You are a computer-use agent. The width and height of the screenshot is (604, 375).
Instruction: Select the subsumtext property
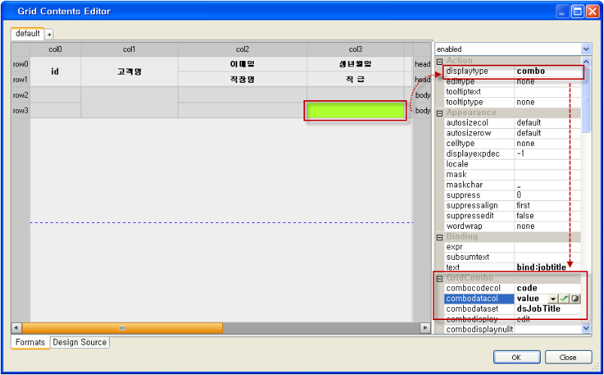(x=512, y=258)
